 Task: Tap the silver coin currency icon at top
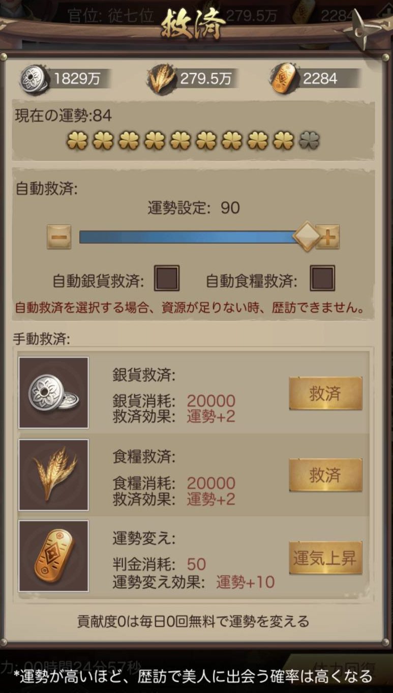(x=34, y=79)
